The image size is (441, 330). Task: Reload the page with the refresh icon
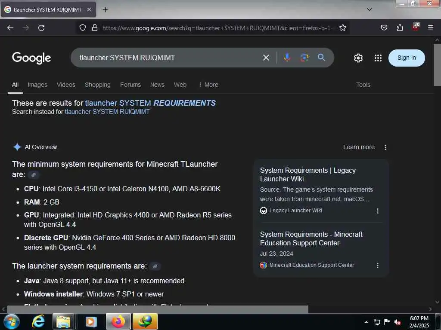coord(41,28)
